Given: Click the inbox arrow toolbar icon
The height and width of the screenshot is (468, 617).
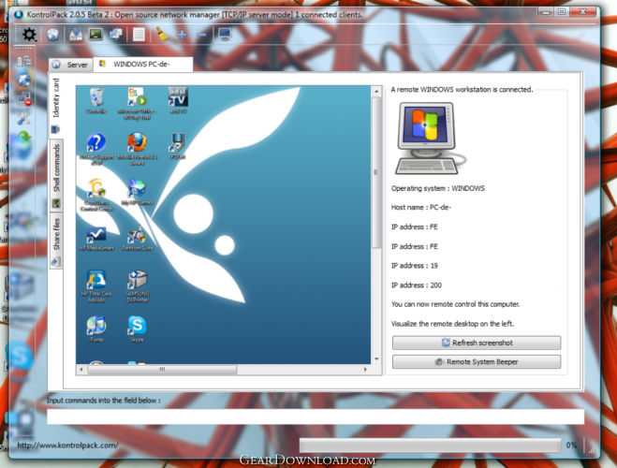Looking at the screenshot, I should (x=76, y=35).
